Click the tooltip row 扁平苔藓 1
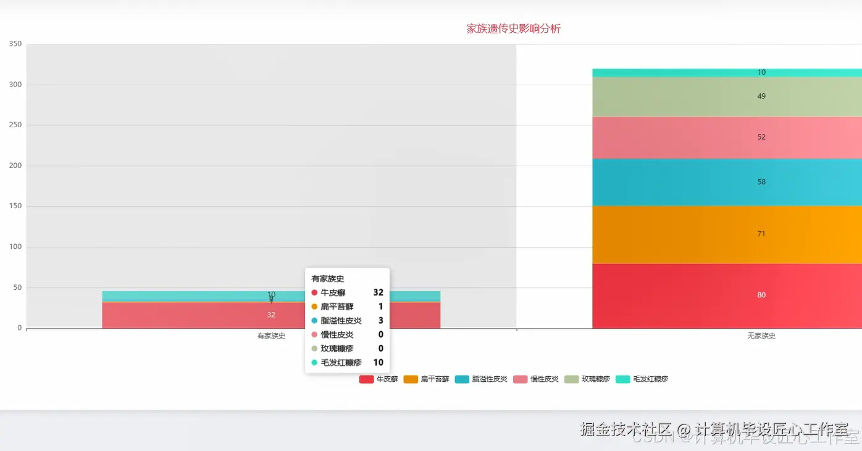This screenshot has width=862, height=451. pos(347,306)
